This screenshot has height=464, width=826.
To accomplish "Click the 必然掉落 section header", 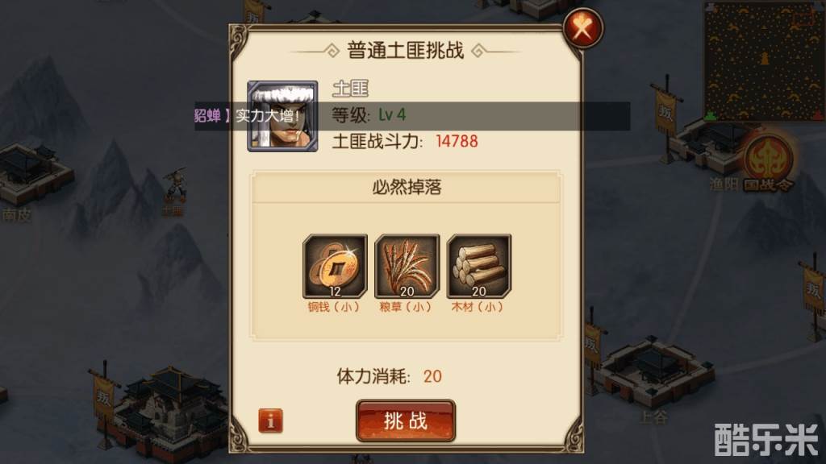I will pos(407,187).
